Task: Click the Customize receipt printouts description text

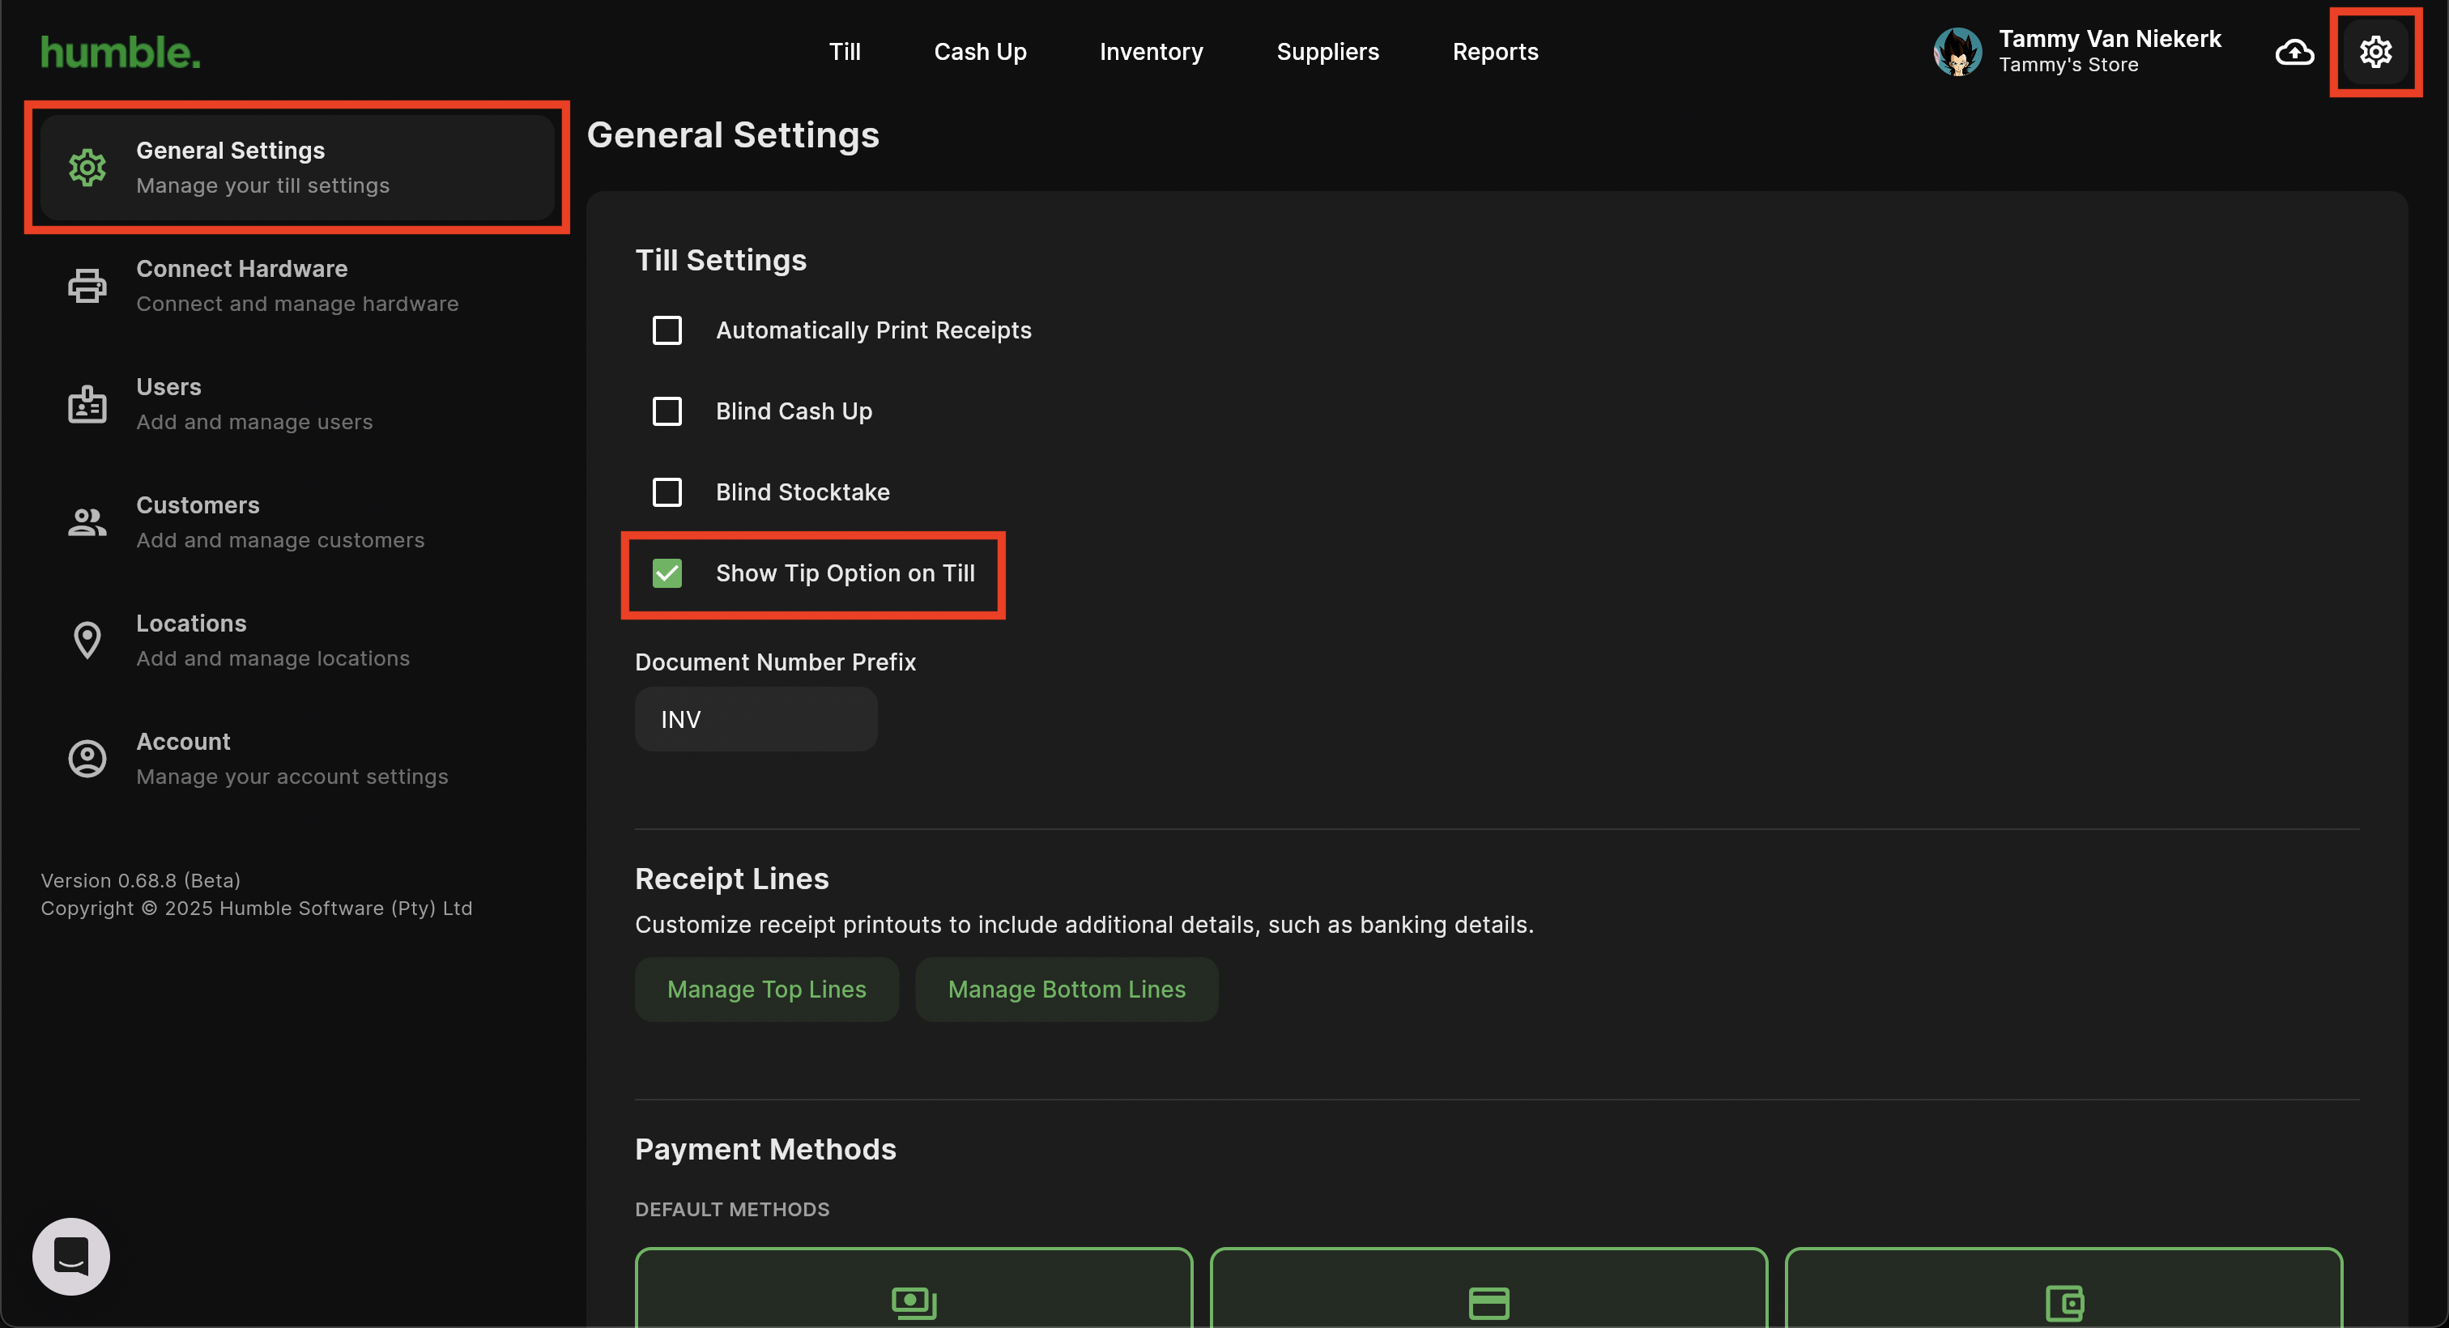Action: [x=1084, y=925]
